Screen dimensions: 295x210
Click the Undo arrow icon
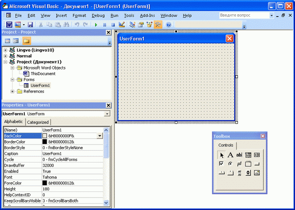[x=77, y=25]
